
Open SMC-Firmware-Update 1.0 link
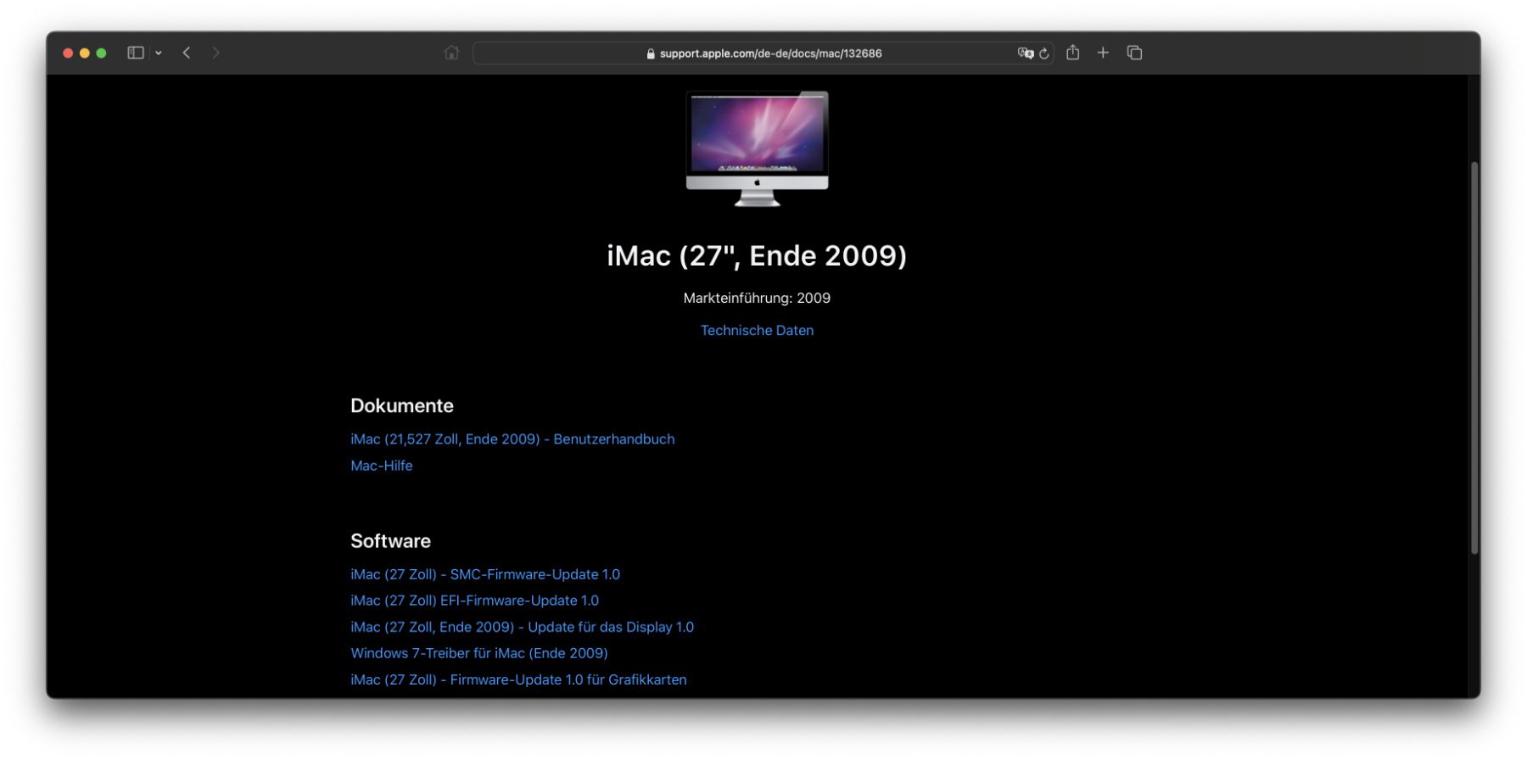coord(485,574)
